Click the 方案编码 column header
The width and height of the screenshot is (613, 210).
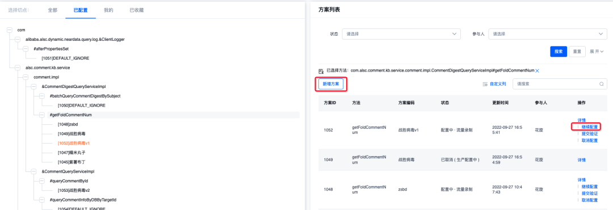click(x=406, y=103)
